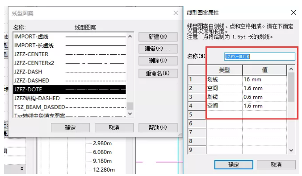Click row 4 value 1.6 mm
302x176 pixels.
pos(264,106)
